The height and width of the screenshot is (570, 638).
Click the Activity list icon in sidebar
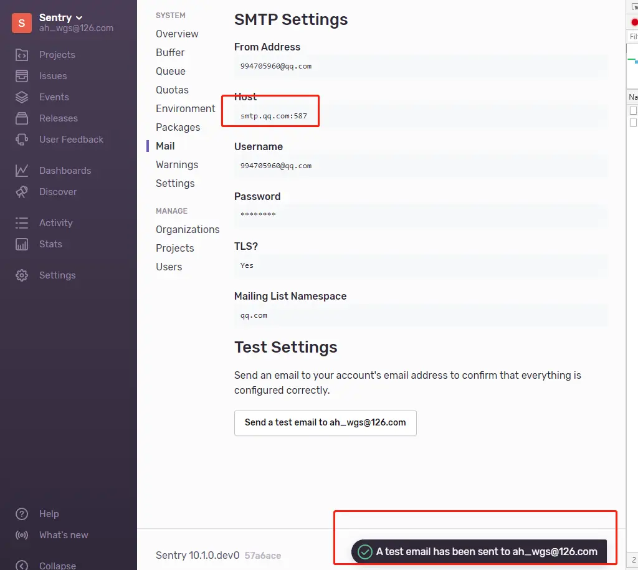coord(22,223)
